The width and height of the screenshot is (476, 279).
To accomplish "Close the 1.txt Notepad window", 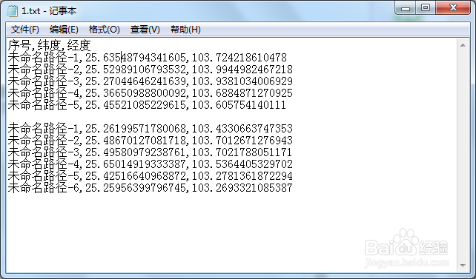I will pyautogui.click(x=453, y=8).
